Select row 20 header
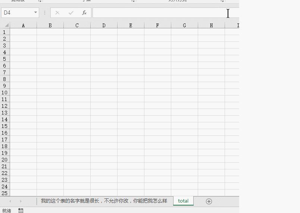 pos(5,159)
